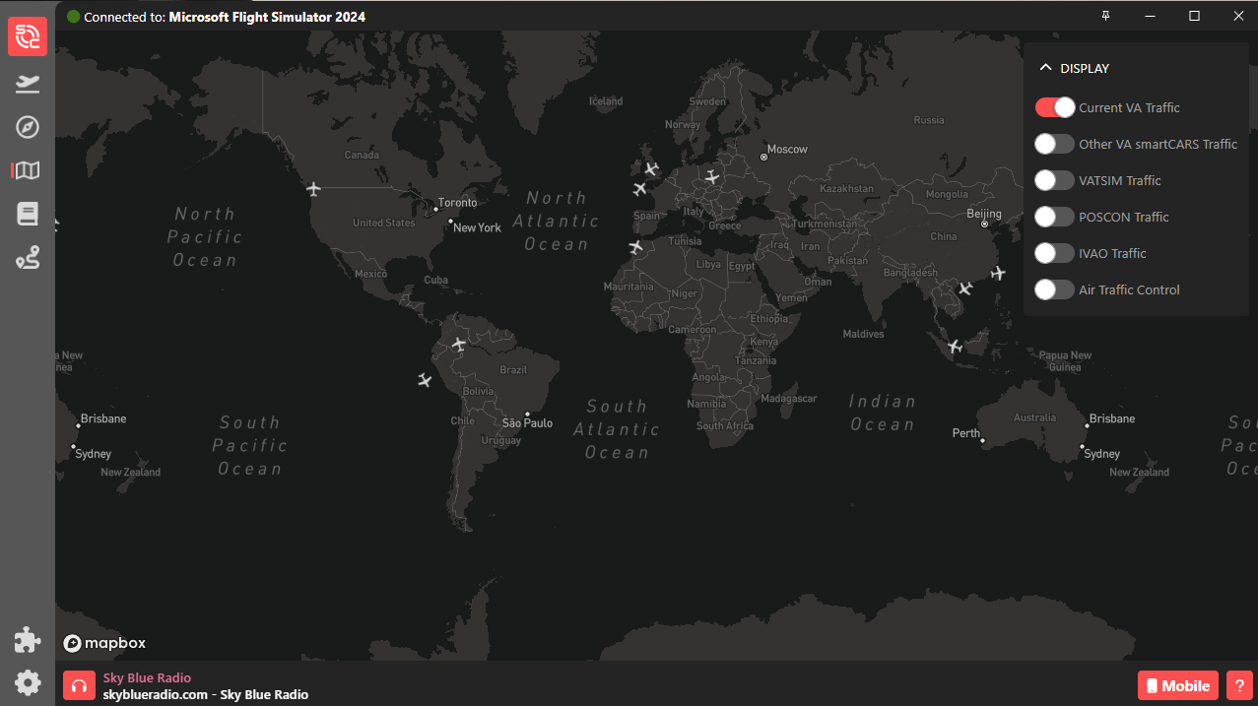The height and width of the screenshot is (706, 1258).
Task: Click the Kazakhstan label on map
Action: 846,188
